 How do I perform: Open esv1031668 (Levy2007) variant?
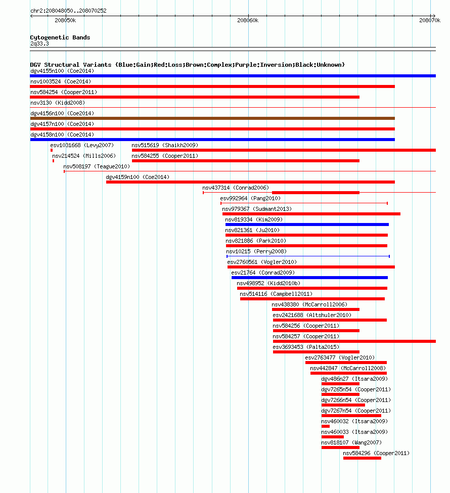[x=82, y=145]
